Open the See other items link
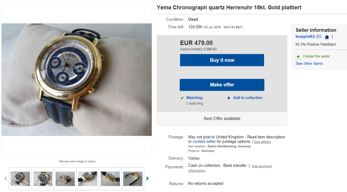 (309, 64)
